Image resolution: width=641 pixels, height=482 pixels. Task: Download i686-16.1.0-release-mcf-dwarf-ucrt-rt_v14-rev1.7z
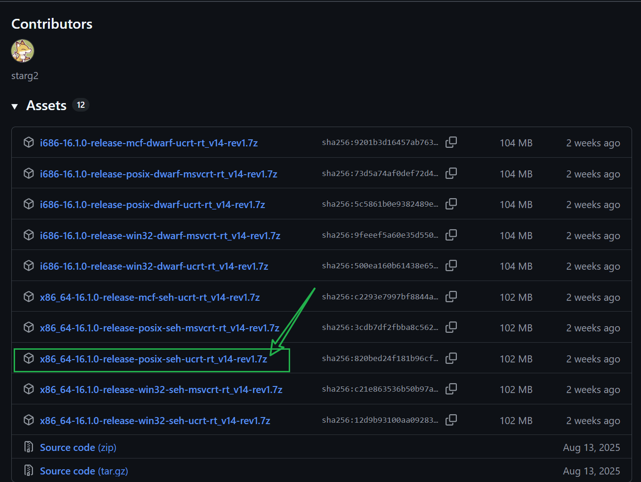click(149, 143)
